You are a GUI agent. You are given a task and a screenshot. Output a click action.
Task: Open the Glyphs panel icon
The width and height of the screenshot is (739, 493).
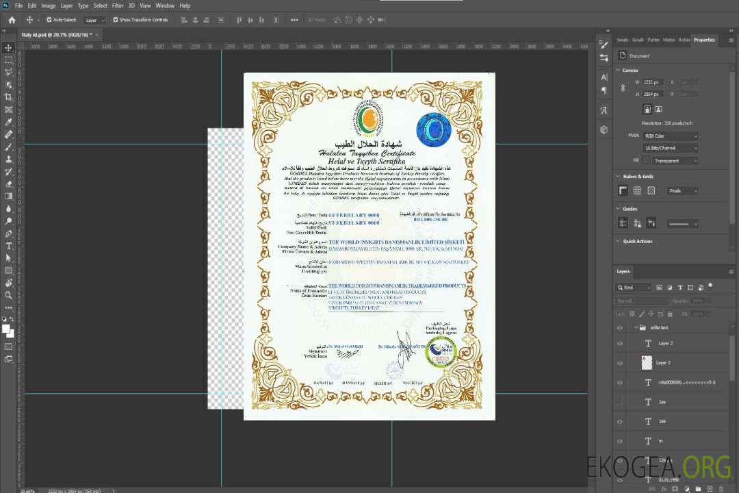(x=604, y=110)
